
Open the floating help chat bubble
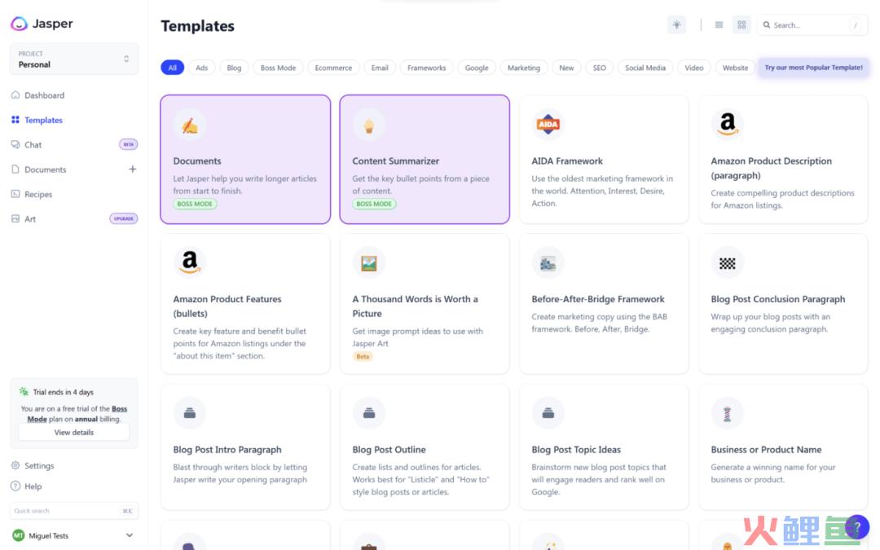click(x=856, y=526)
